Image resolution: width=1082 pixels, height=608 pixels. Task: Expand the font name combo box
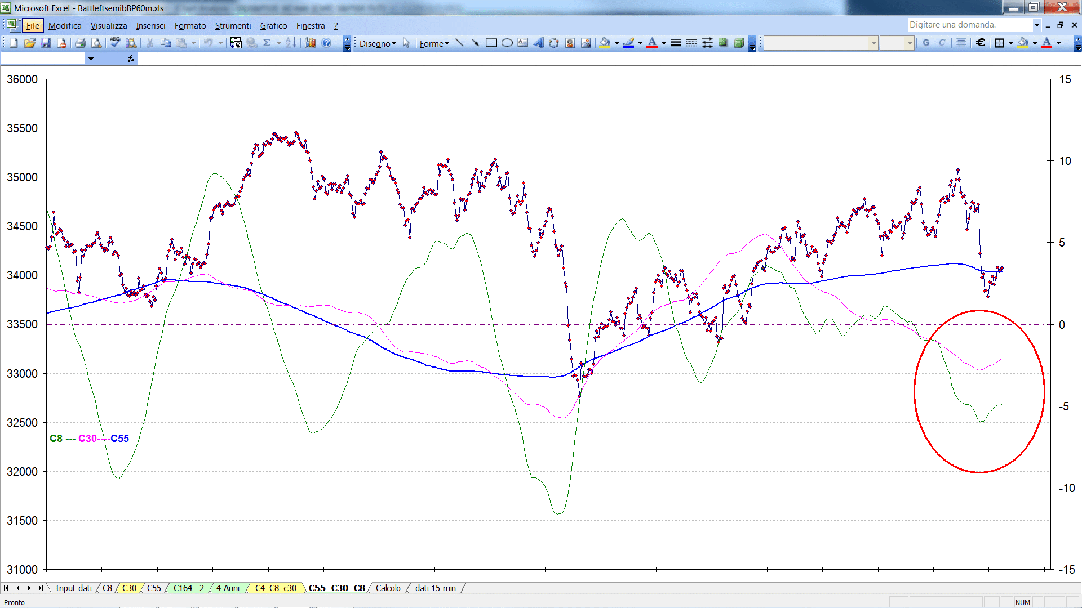[873, 43]
